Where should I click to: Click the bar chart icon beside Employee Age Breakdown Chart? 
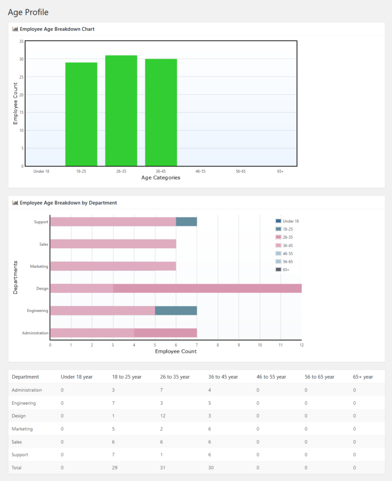point(15,29)
